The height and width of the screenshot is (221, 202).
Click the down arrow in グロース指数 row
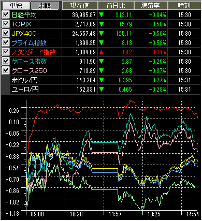102,62
